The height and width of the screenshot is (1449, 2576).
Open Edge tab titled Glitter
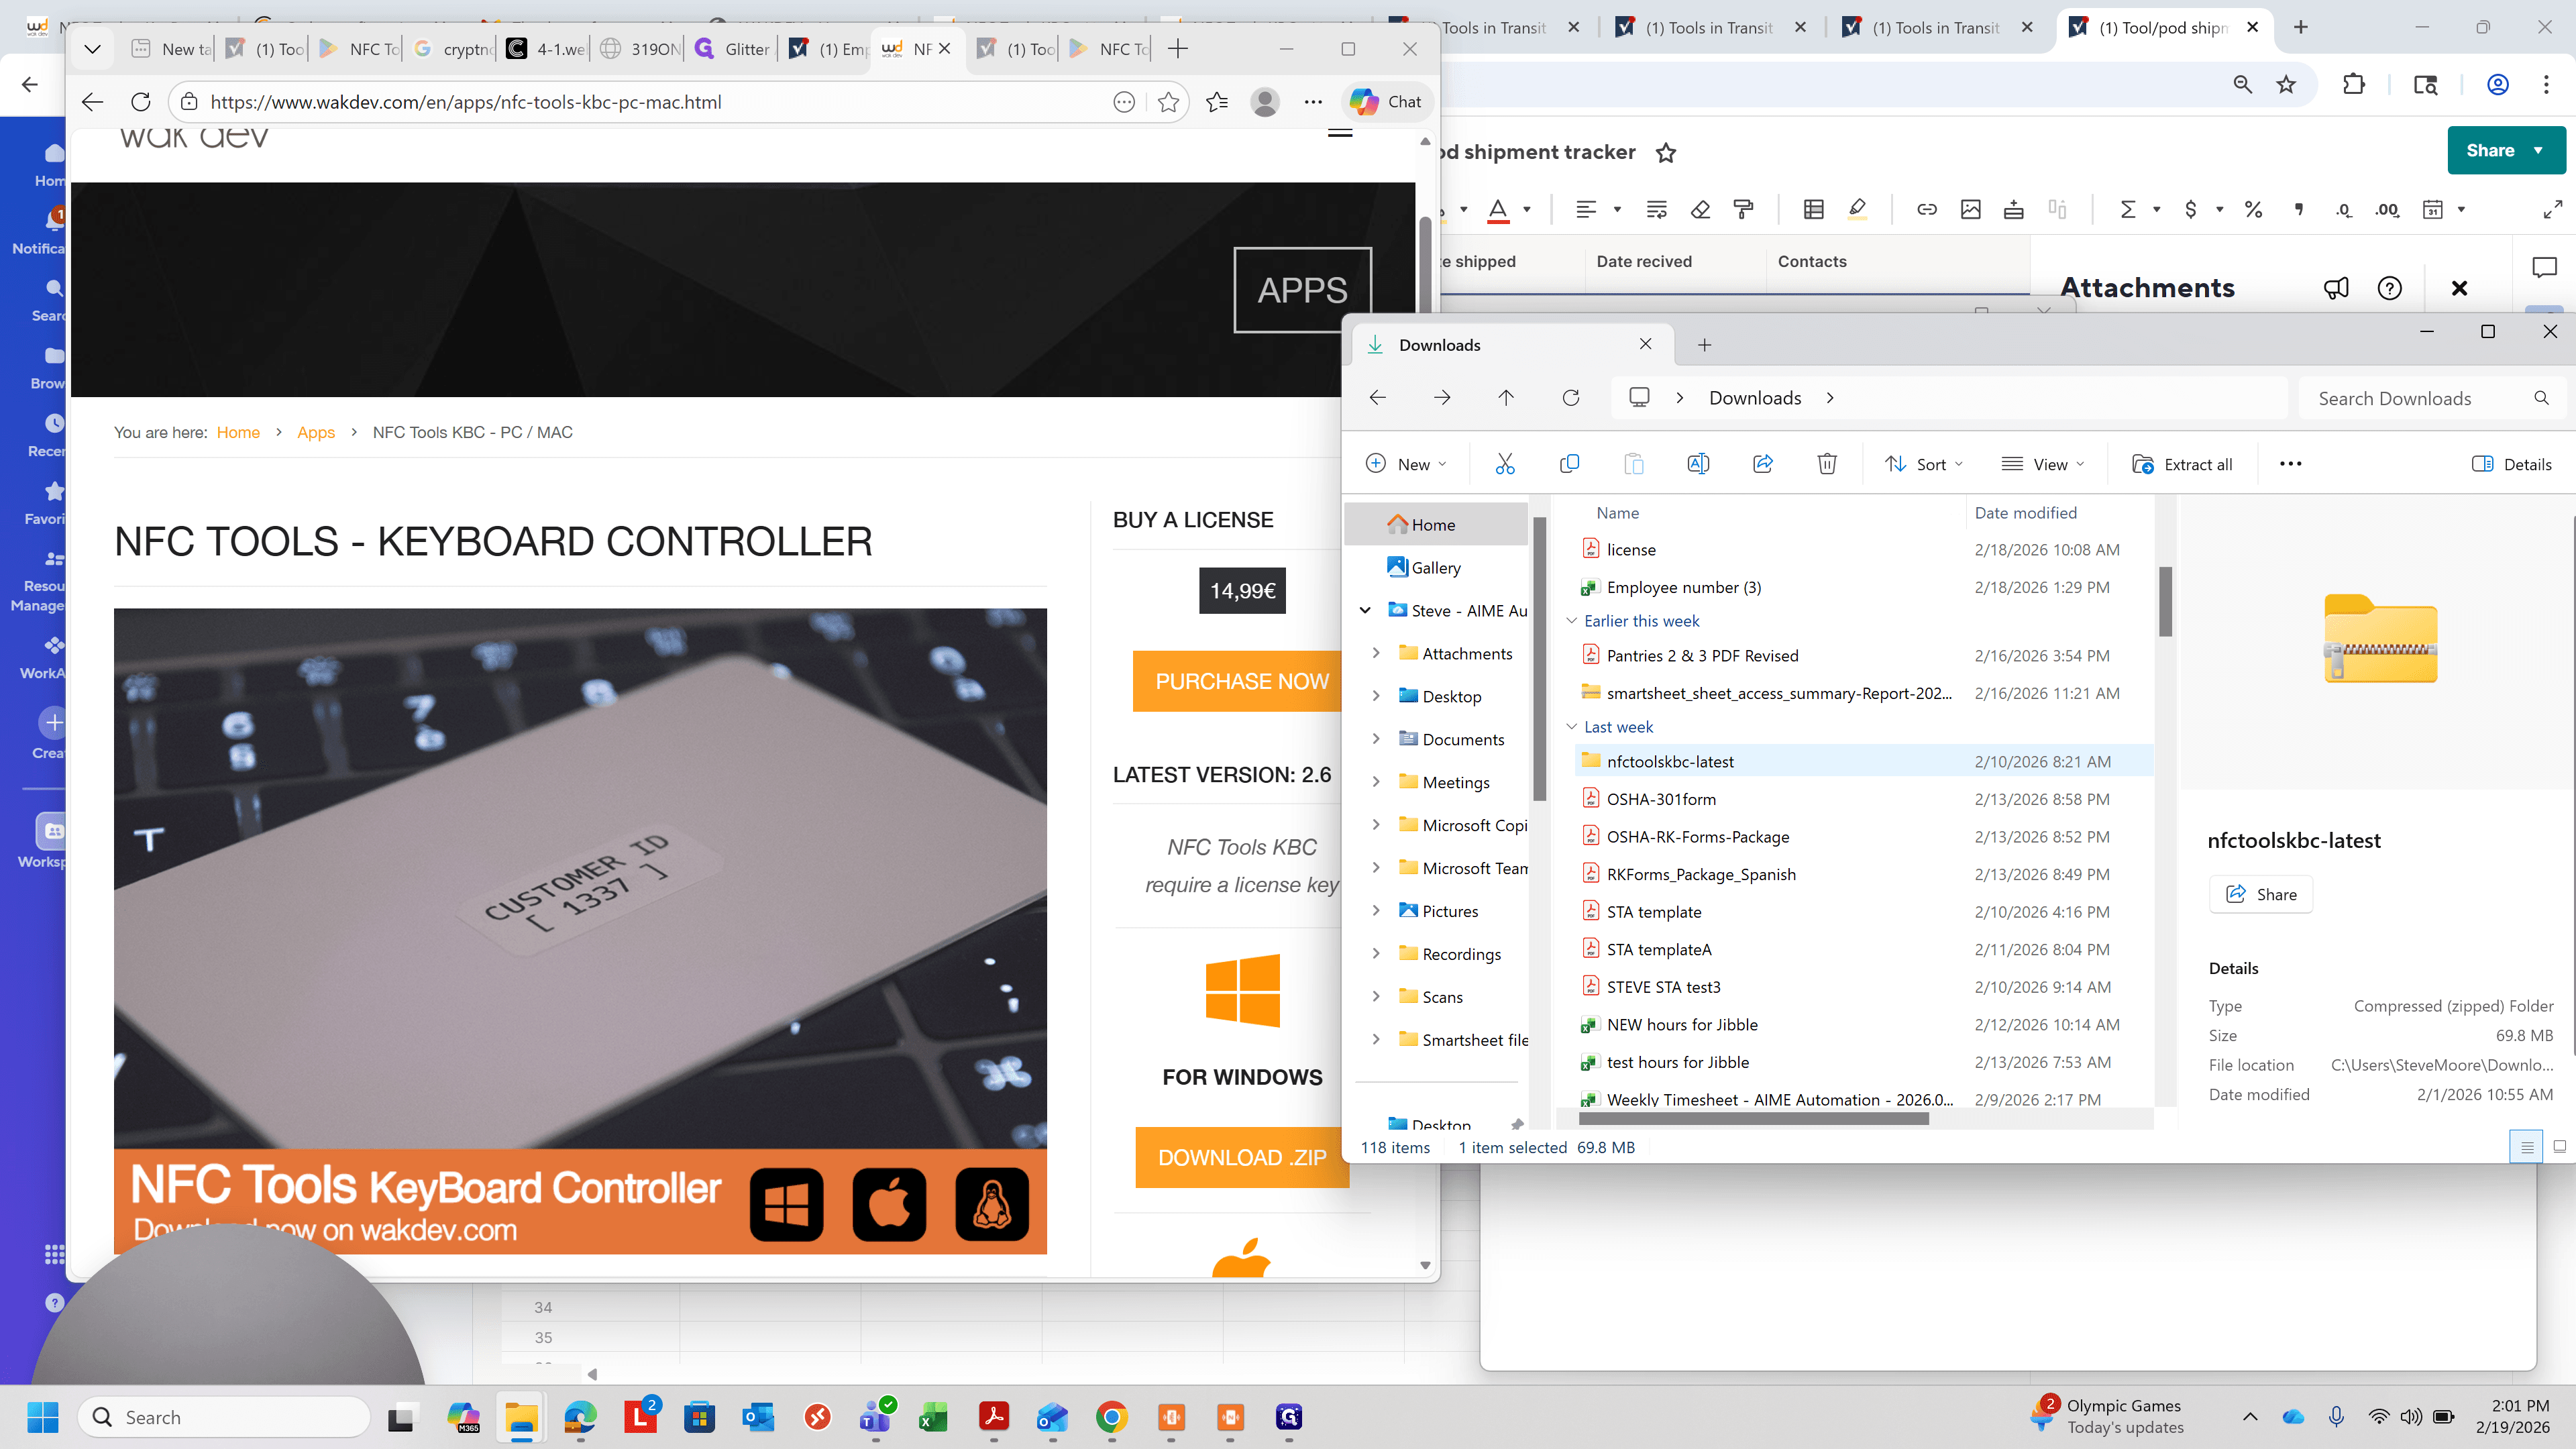tap(733, 49)
